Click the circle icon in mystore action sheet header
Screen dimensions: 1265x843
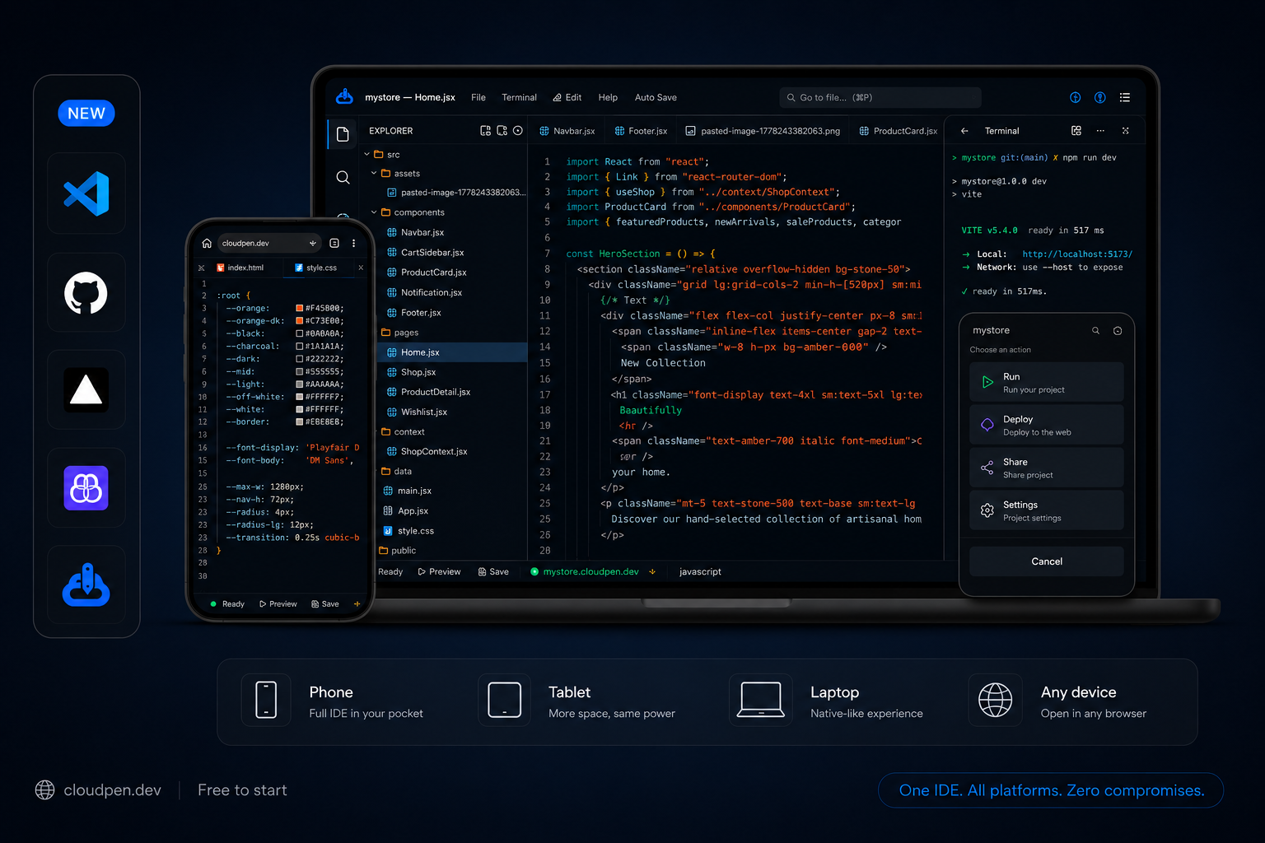[x=1118, y=331]
